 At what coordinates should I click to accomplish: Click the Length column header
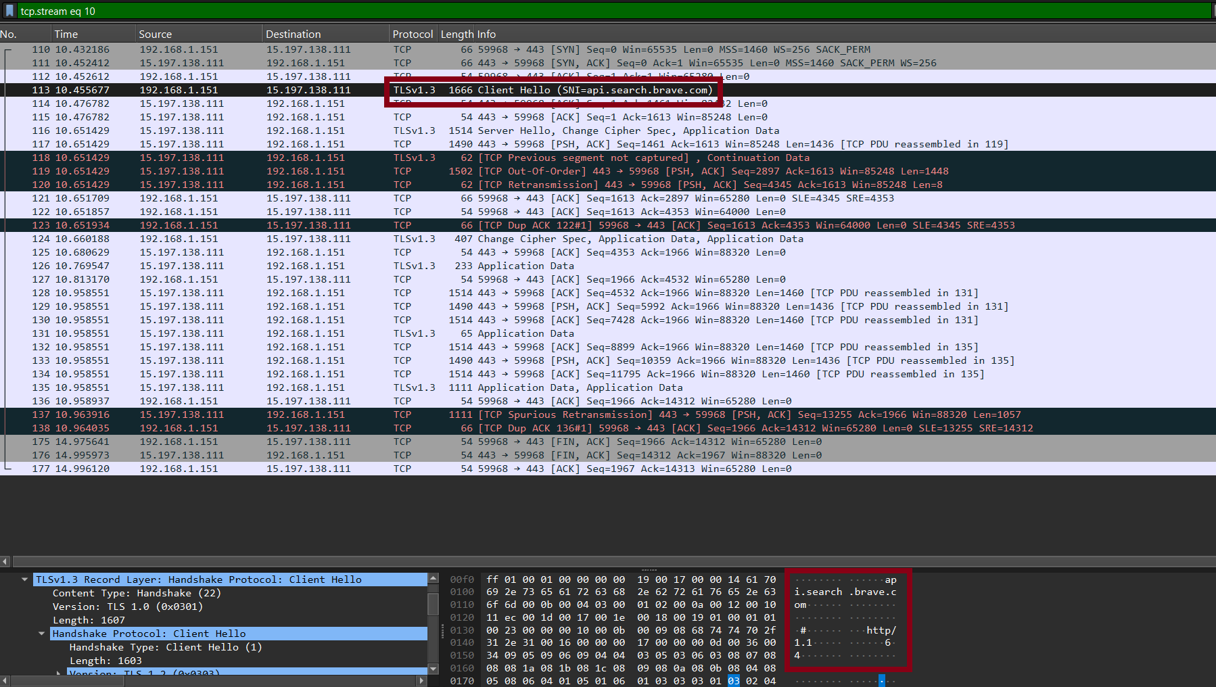pos(457,34)
